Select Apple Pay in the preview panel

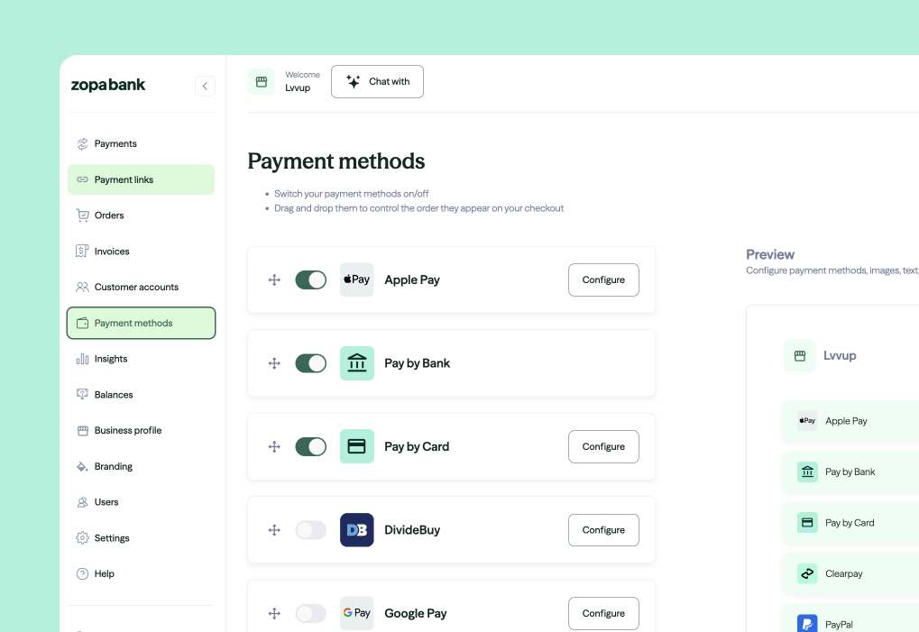pyautogui.click(x=850, y=420)
